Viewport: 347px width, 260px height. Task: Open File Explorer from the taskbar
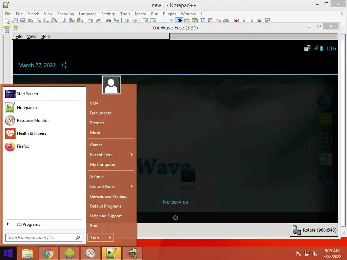click(x=27, y=253)
